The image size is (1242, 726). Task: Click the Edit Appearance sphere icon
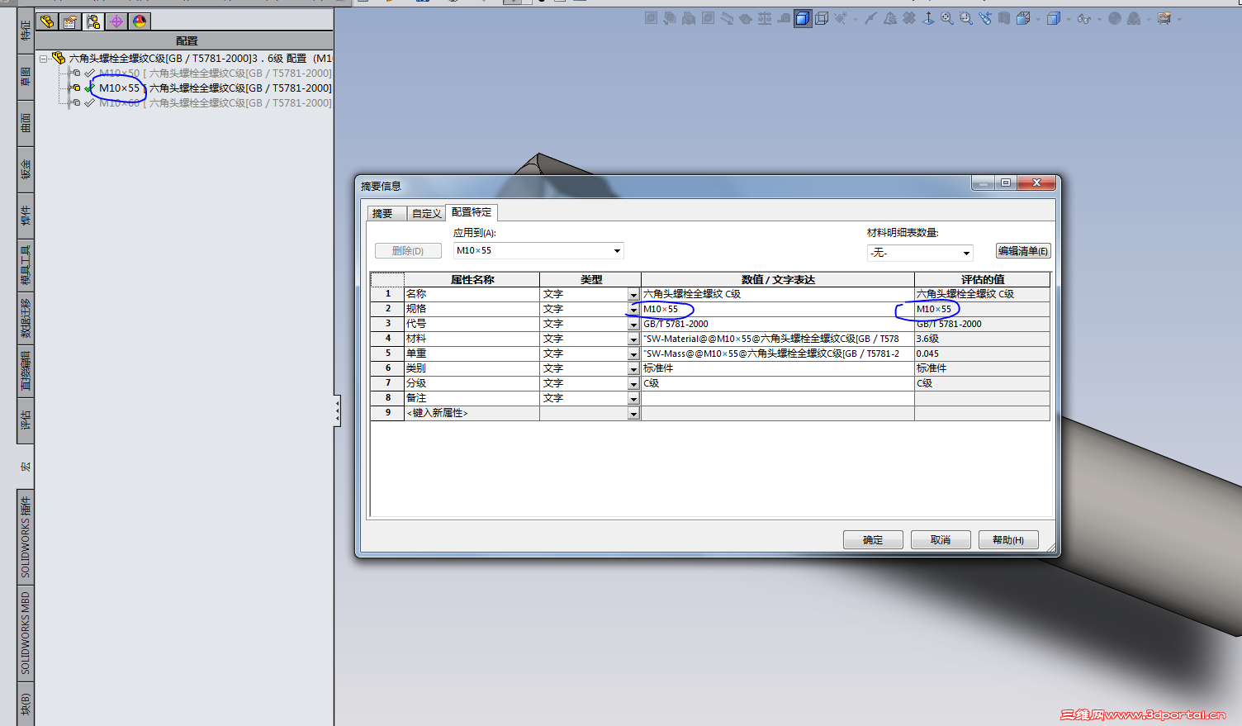point(1114,18)
